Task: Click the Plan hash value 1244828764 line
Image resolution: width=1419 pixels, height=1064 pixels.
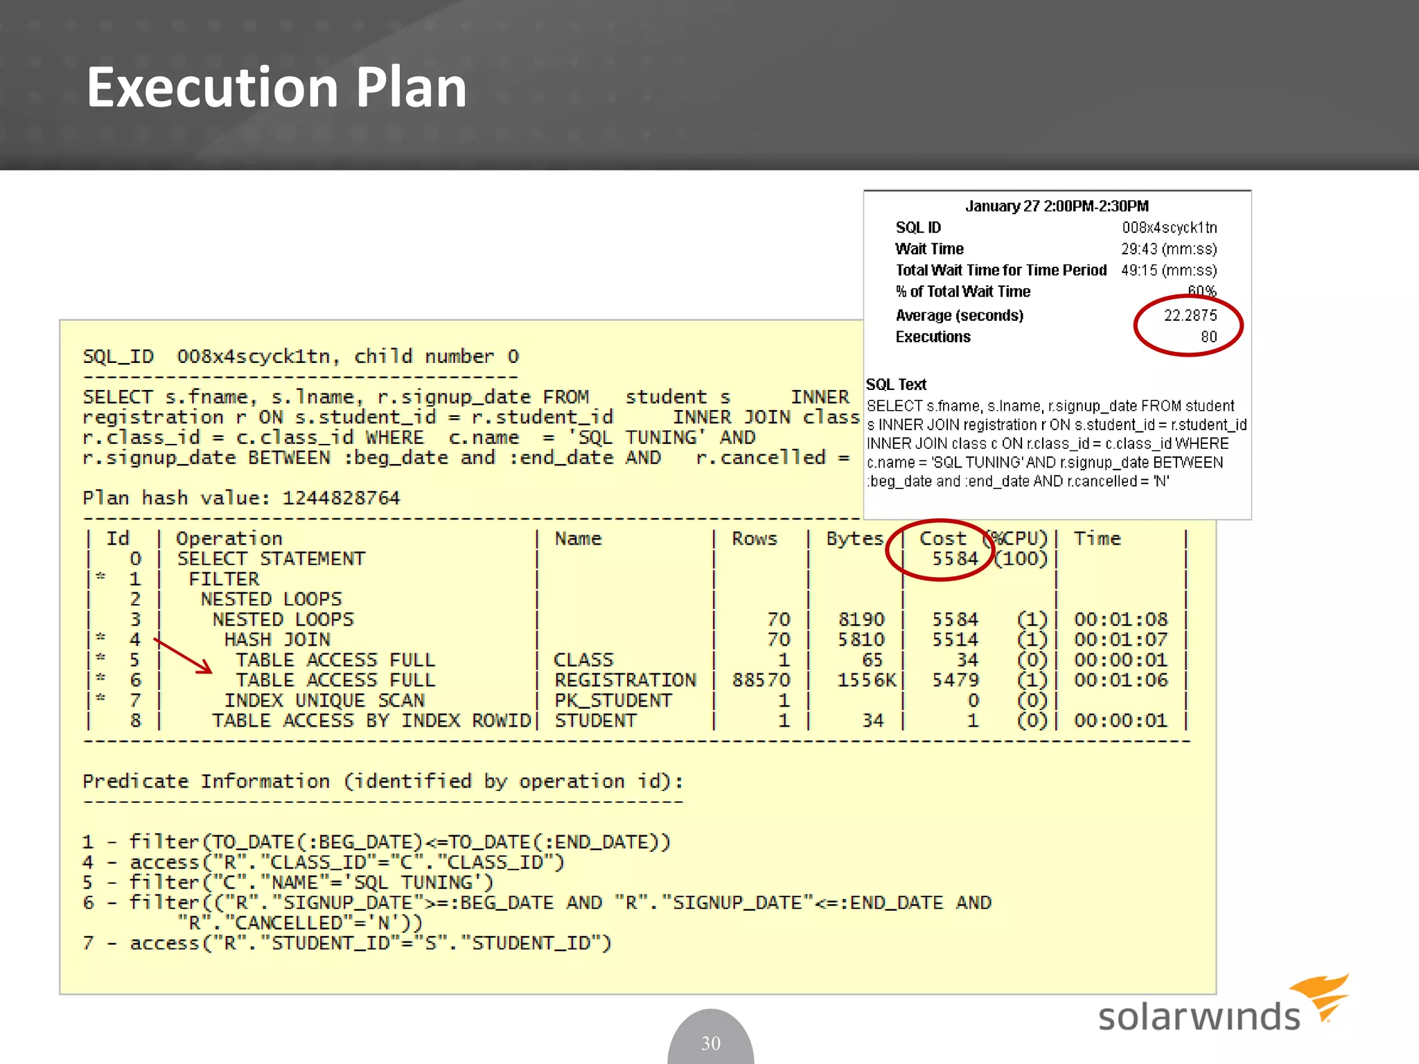Action: pos(241,498)
